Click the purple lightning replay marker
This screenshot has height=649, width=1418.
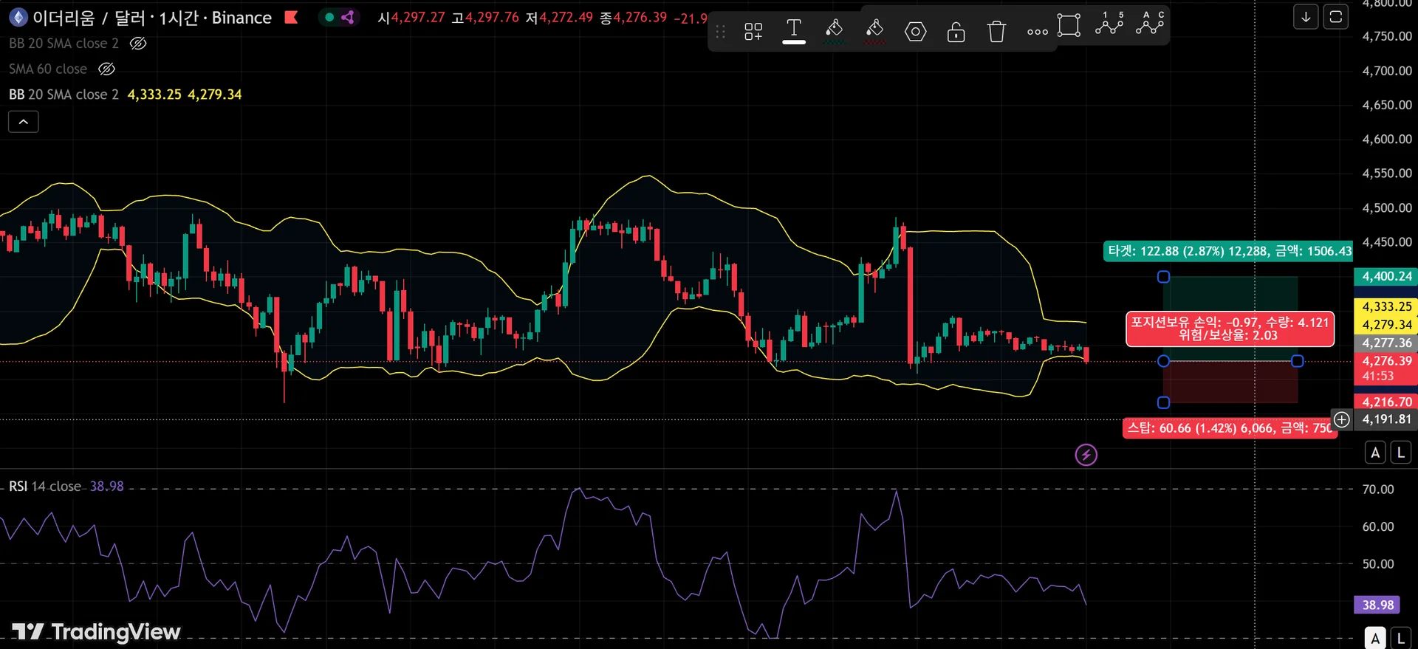[1086, 455]
